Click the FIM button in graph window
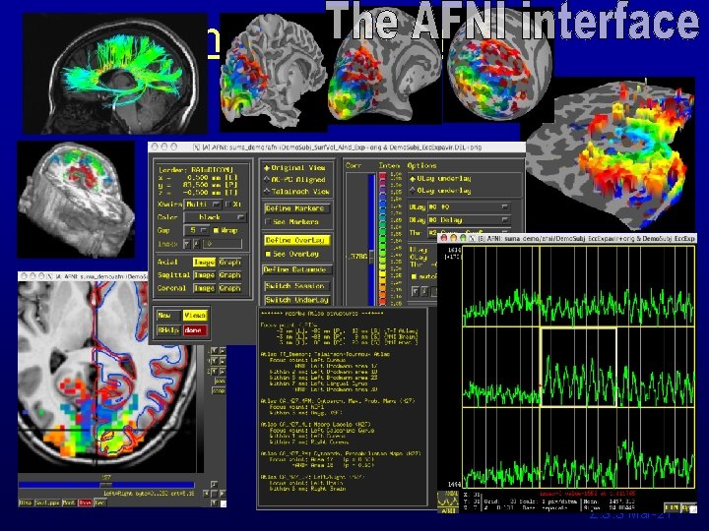Screen dimensions: 709x531 click(x=672, y=507)
